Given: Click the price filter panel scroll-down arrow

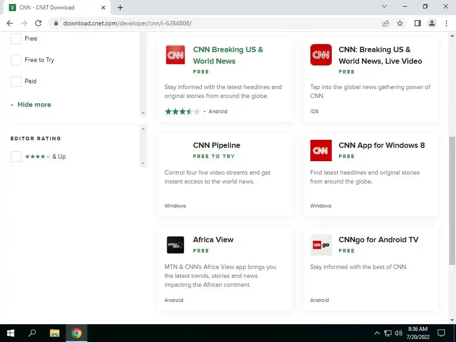Looking at the screenshot, I should (143, 113).
